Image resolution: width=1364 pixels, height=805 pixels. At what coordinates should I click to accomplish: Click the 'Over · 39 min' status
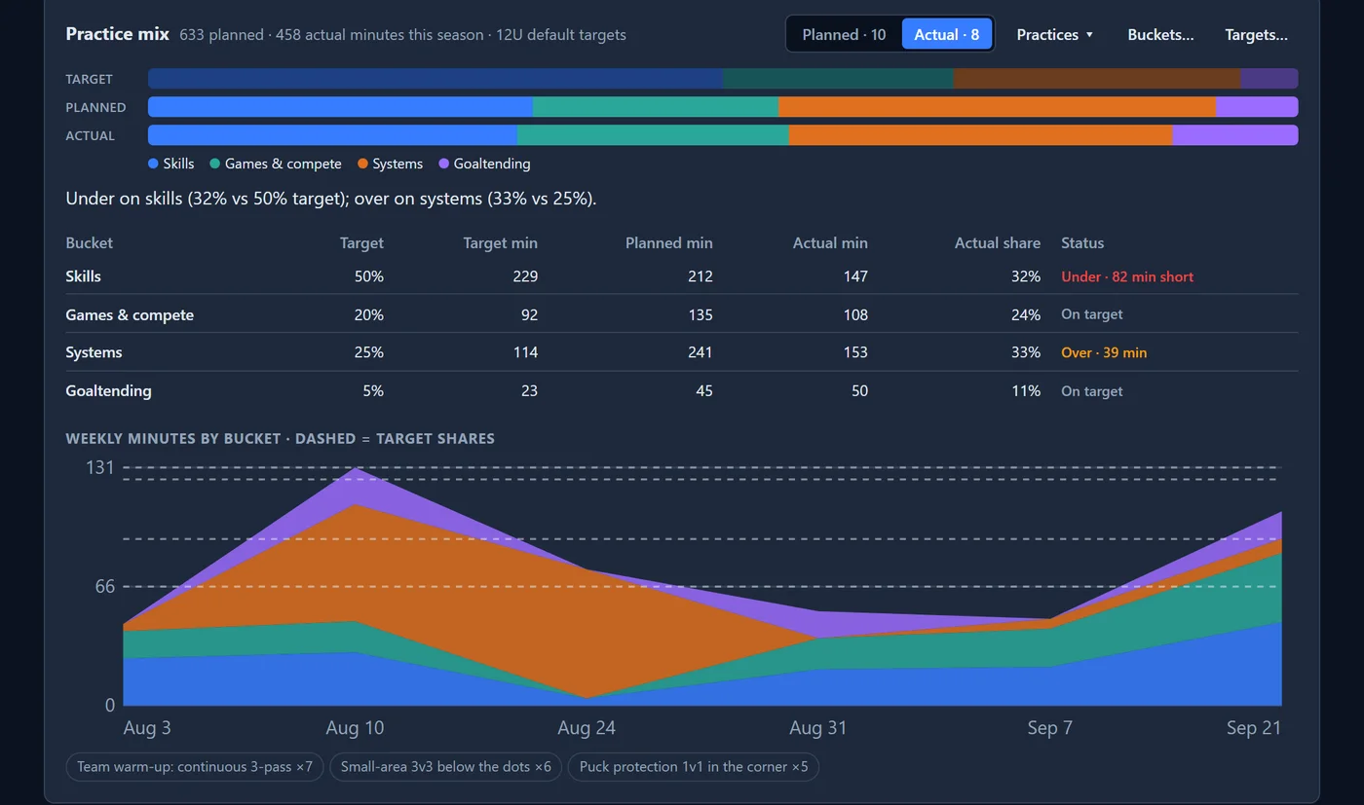[1104, 352]
